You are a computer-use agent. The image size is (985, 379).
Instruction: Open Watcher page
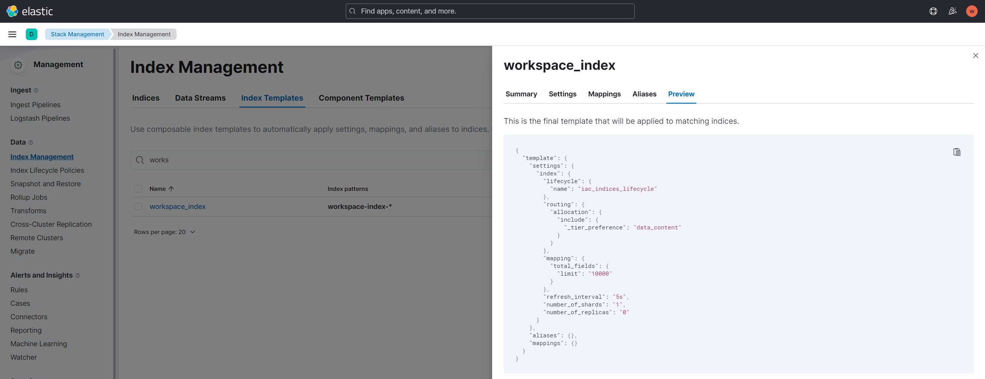[24, 357]
